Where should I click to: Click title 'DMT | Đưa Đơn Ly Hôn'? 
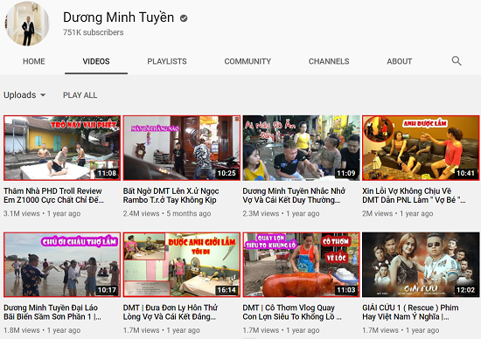coord(171,312)
